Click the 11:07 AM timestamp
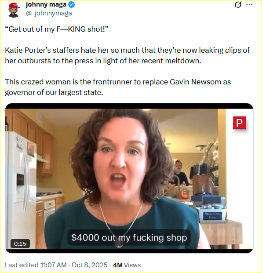Viewport: 262px width, 273px height. point(54,265)
